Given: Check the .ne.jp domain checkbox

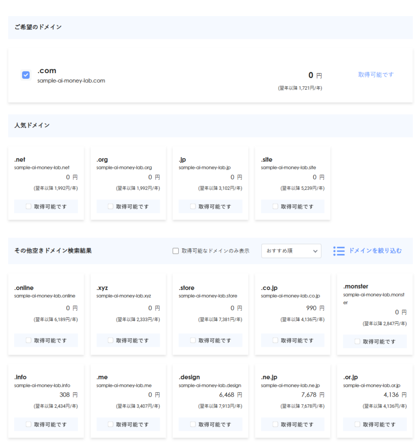Looking at the screenshot, I should (275, 424).
